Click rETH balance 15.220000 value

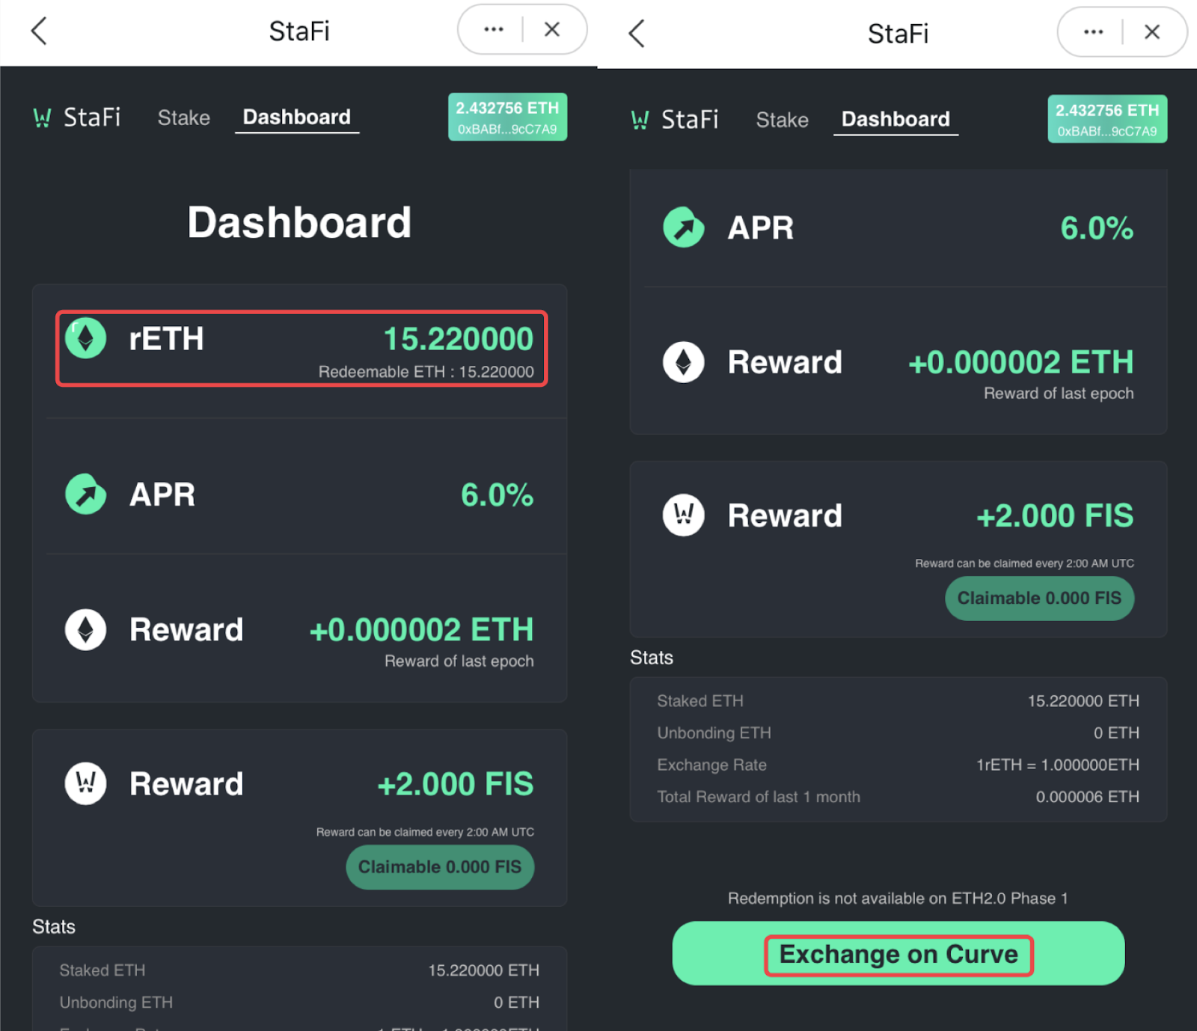[459, 339]
